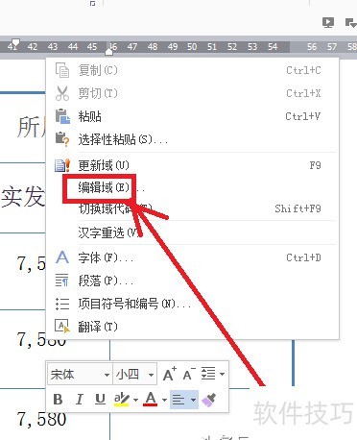Click the Font 'A' icon in menu
This screenshot has height=440, width=357.
(62, 257)
